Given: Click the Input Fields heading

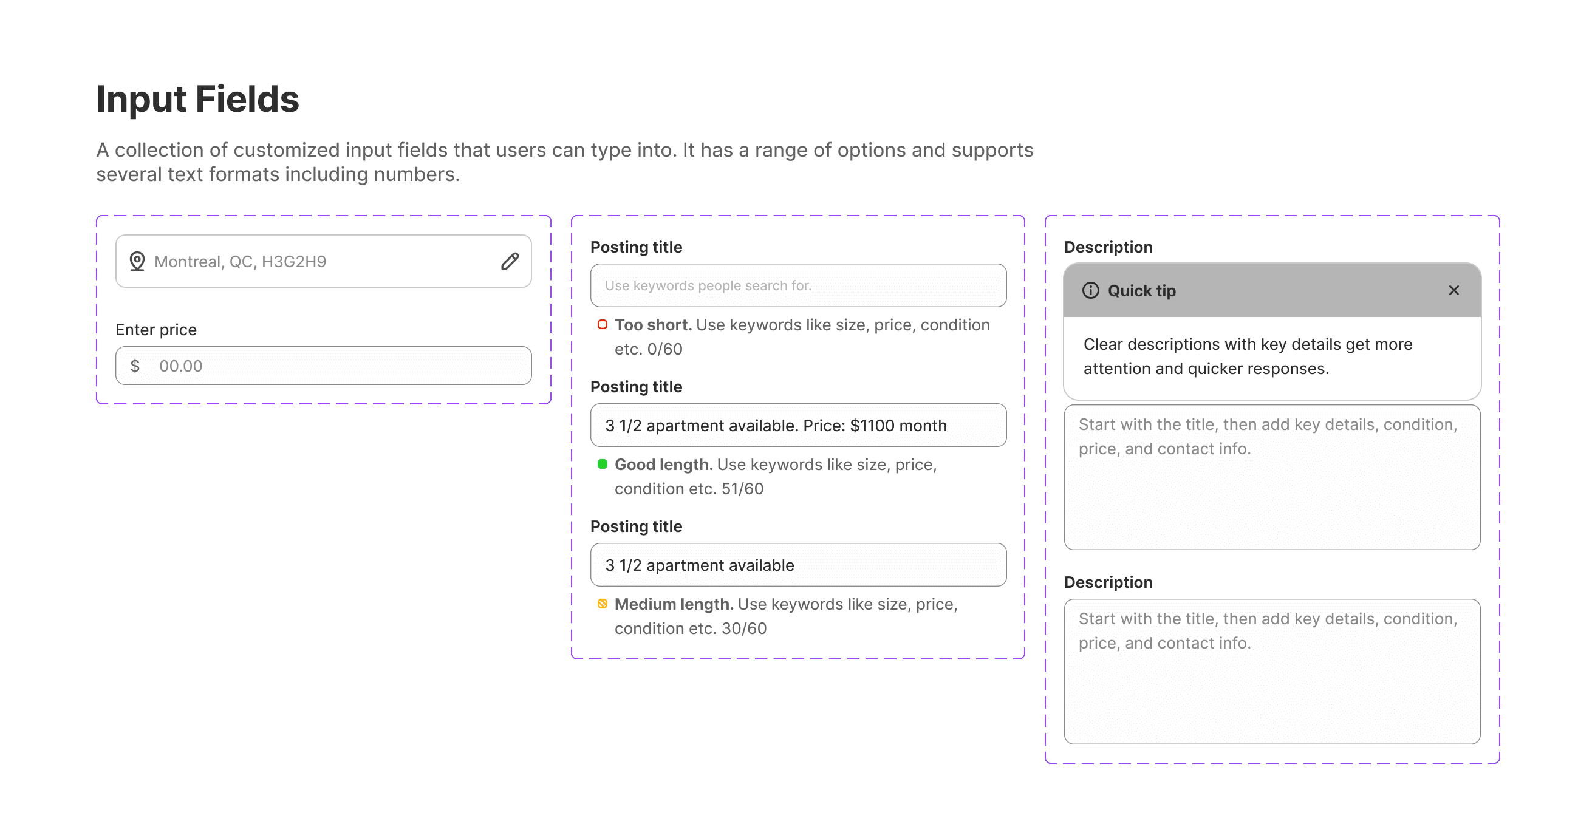Looking at the screenshot, I should (x=197, y=99).
